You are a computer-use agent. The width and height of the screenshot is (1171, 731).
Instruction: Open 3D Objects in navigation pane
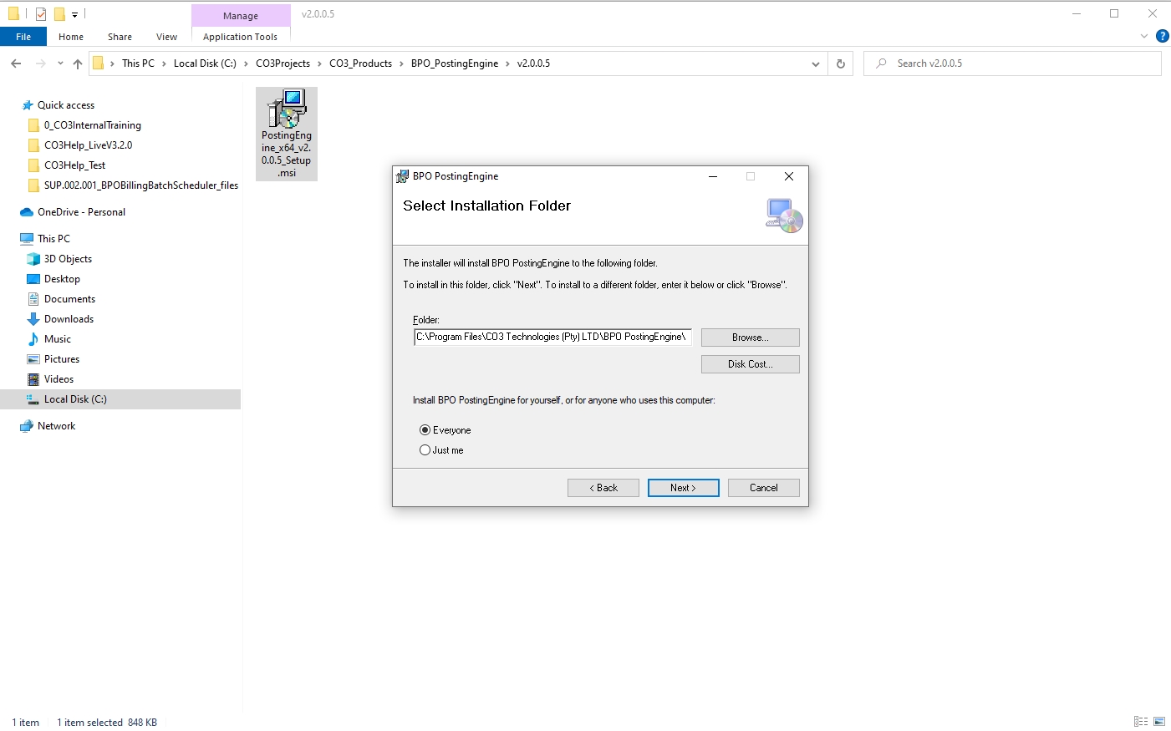68,259
